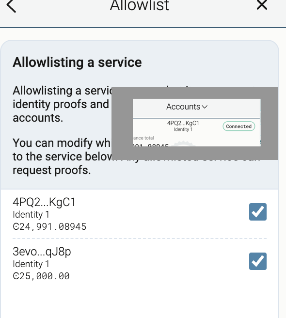Click the Allowlisting a service heading
The image size is (286, 318).
tap(77, 62)
